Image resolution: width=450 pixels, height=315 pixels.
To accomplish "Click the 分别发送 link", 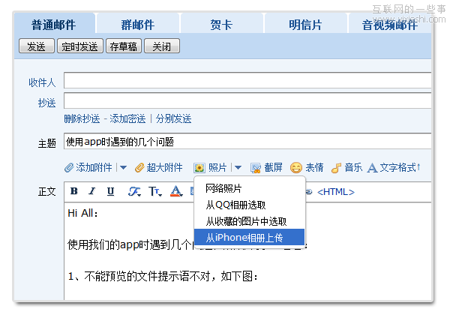I will coord(174,118).
